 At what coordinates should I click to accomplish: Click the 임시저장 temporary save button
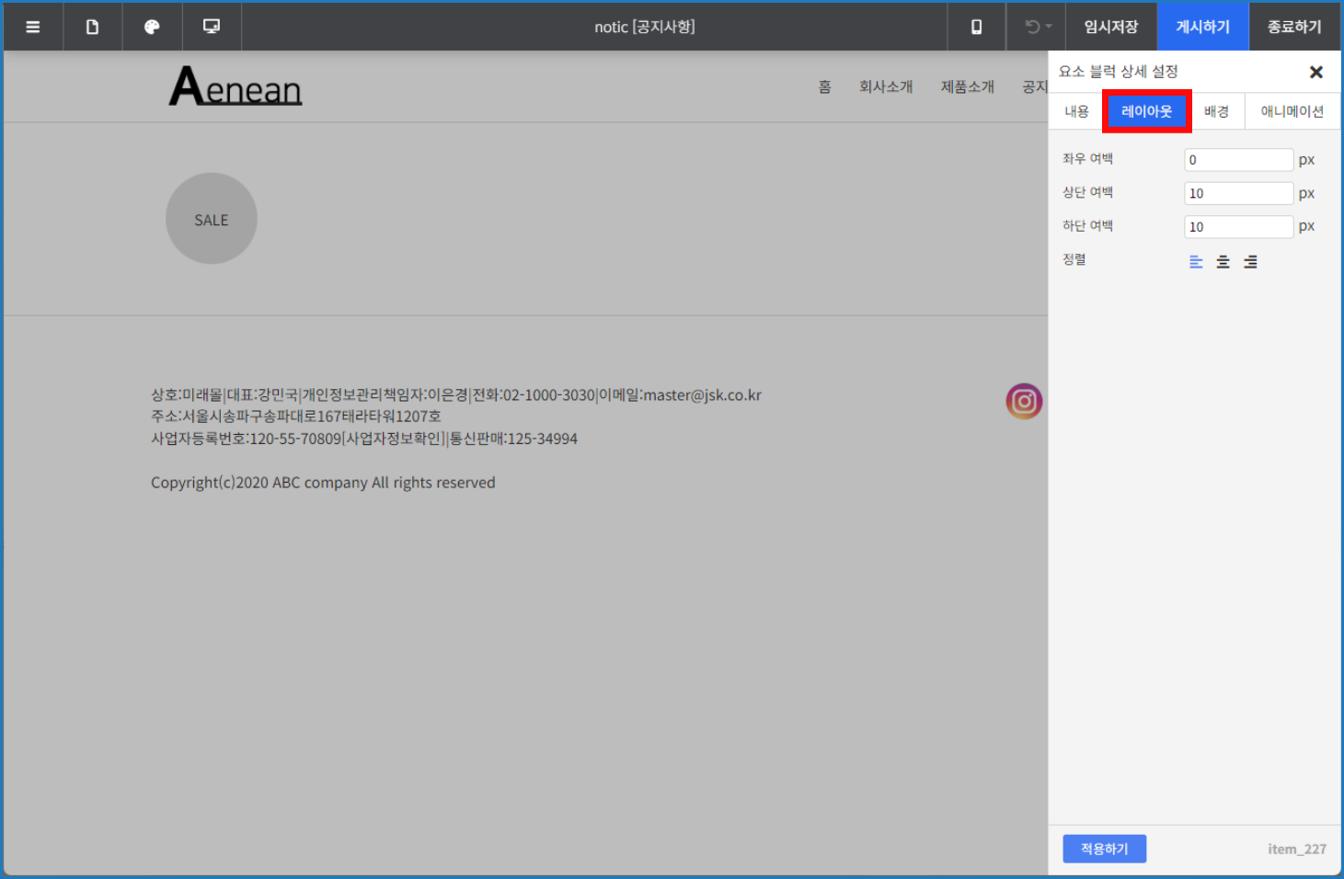1110,27
